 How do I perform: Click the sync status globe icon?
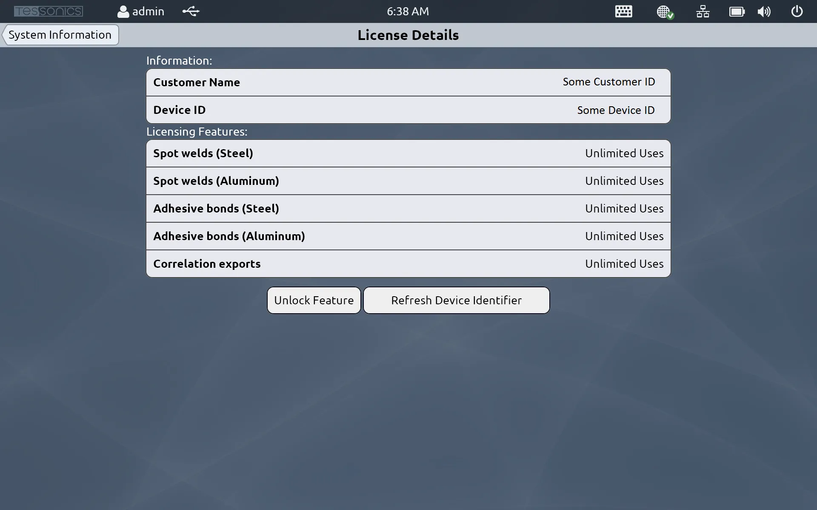[x=664, y=11]
